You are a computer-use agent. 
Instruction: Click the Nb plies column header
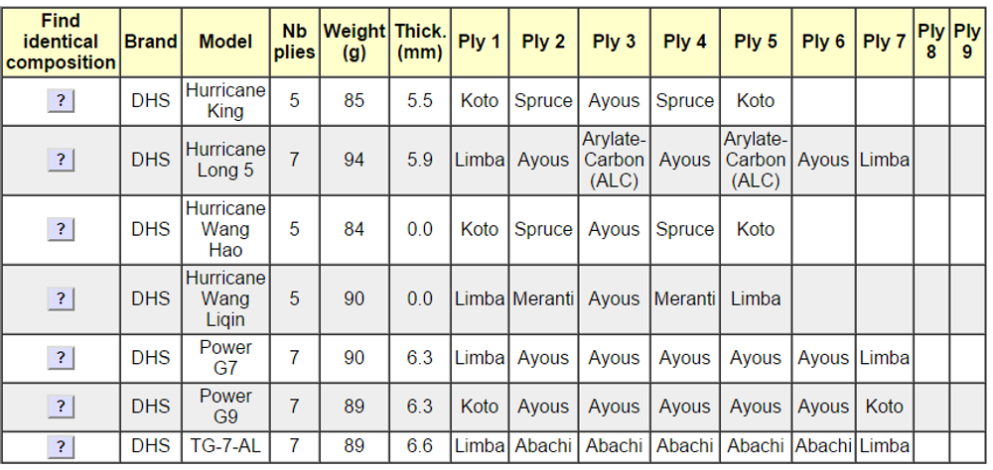294,42
